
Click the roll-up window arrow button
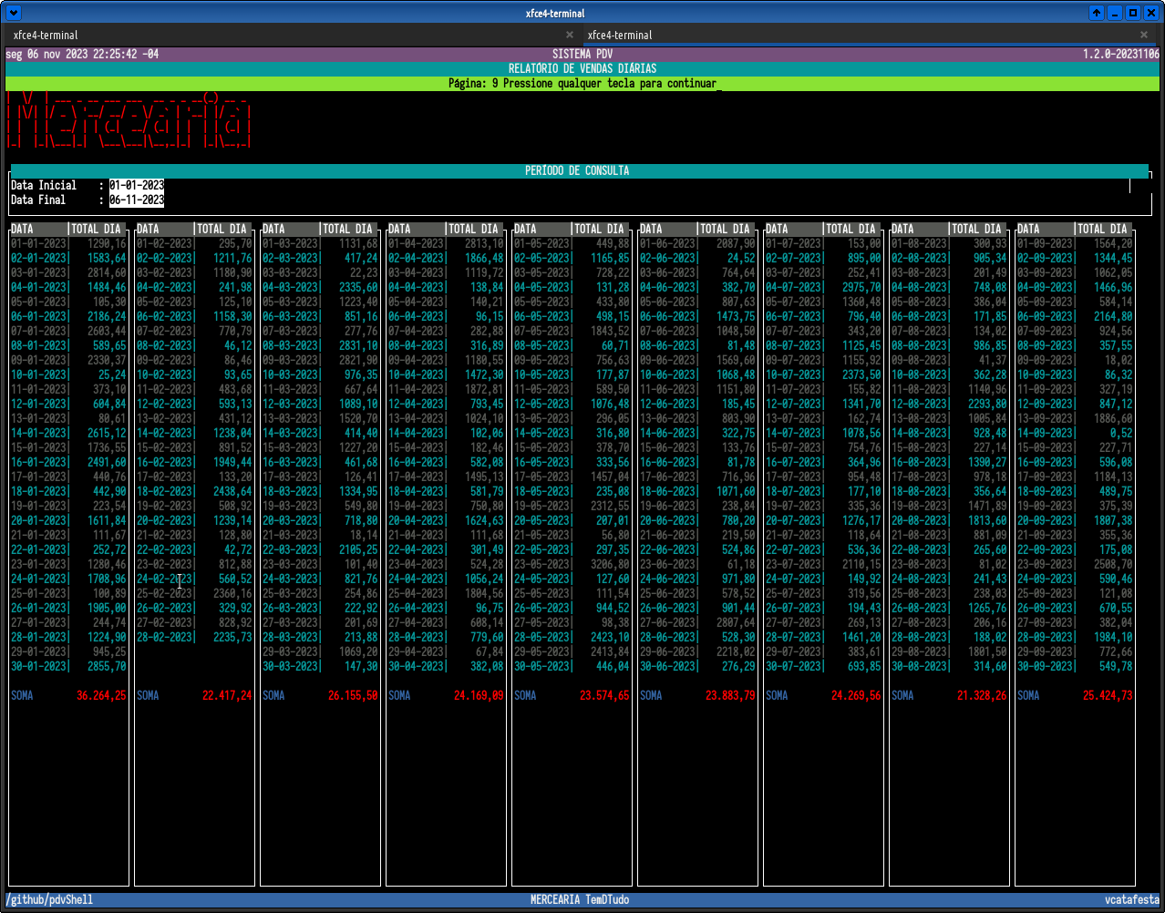pos(1097,13)
